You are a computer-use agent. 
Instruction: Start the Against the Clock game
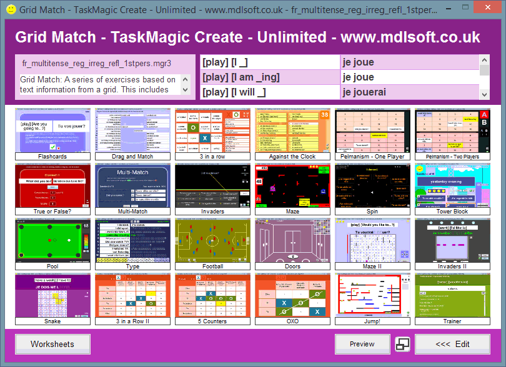pyautogui.click(x=293, y=134)
